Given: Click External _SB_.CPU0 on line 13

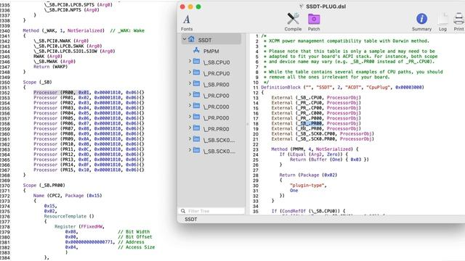Looking at the screenshot, I should pos(316,98).
